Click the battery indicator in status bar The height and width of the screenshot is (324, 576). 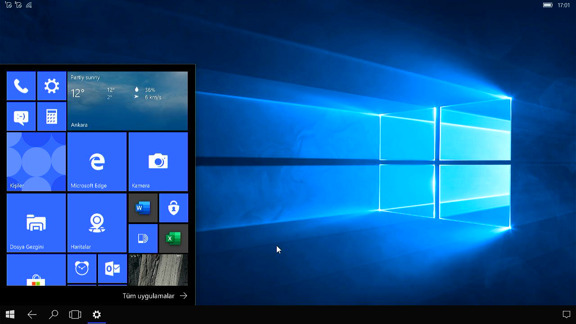548,5
